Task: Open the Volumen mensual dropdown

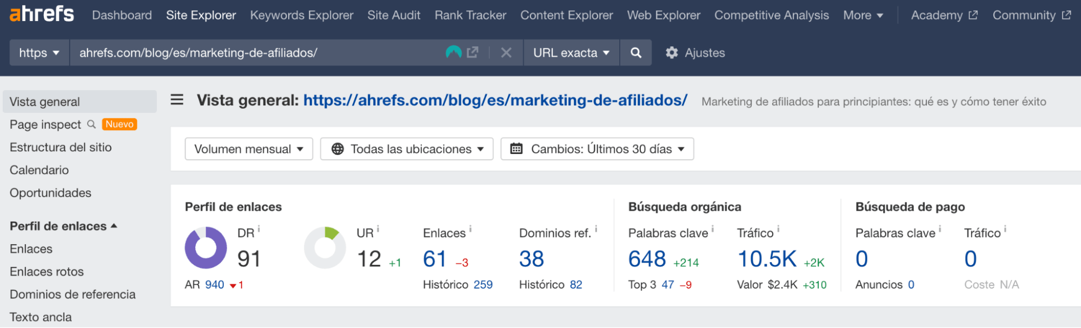Action: point(249,149)
